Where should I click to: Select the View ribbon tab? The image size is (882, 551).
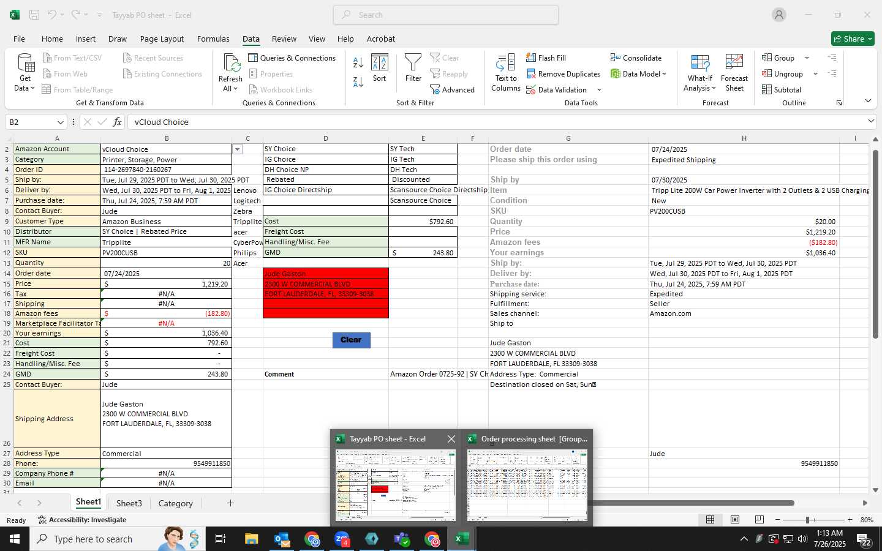pos(317,39)
